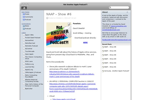Viewport: 151px width, 100px height.
Task: Click the feedback email address link
Action: [x=117, y=40]
